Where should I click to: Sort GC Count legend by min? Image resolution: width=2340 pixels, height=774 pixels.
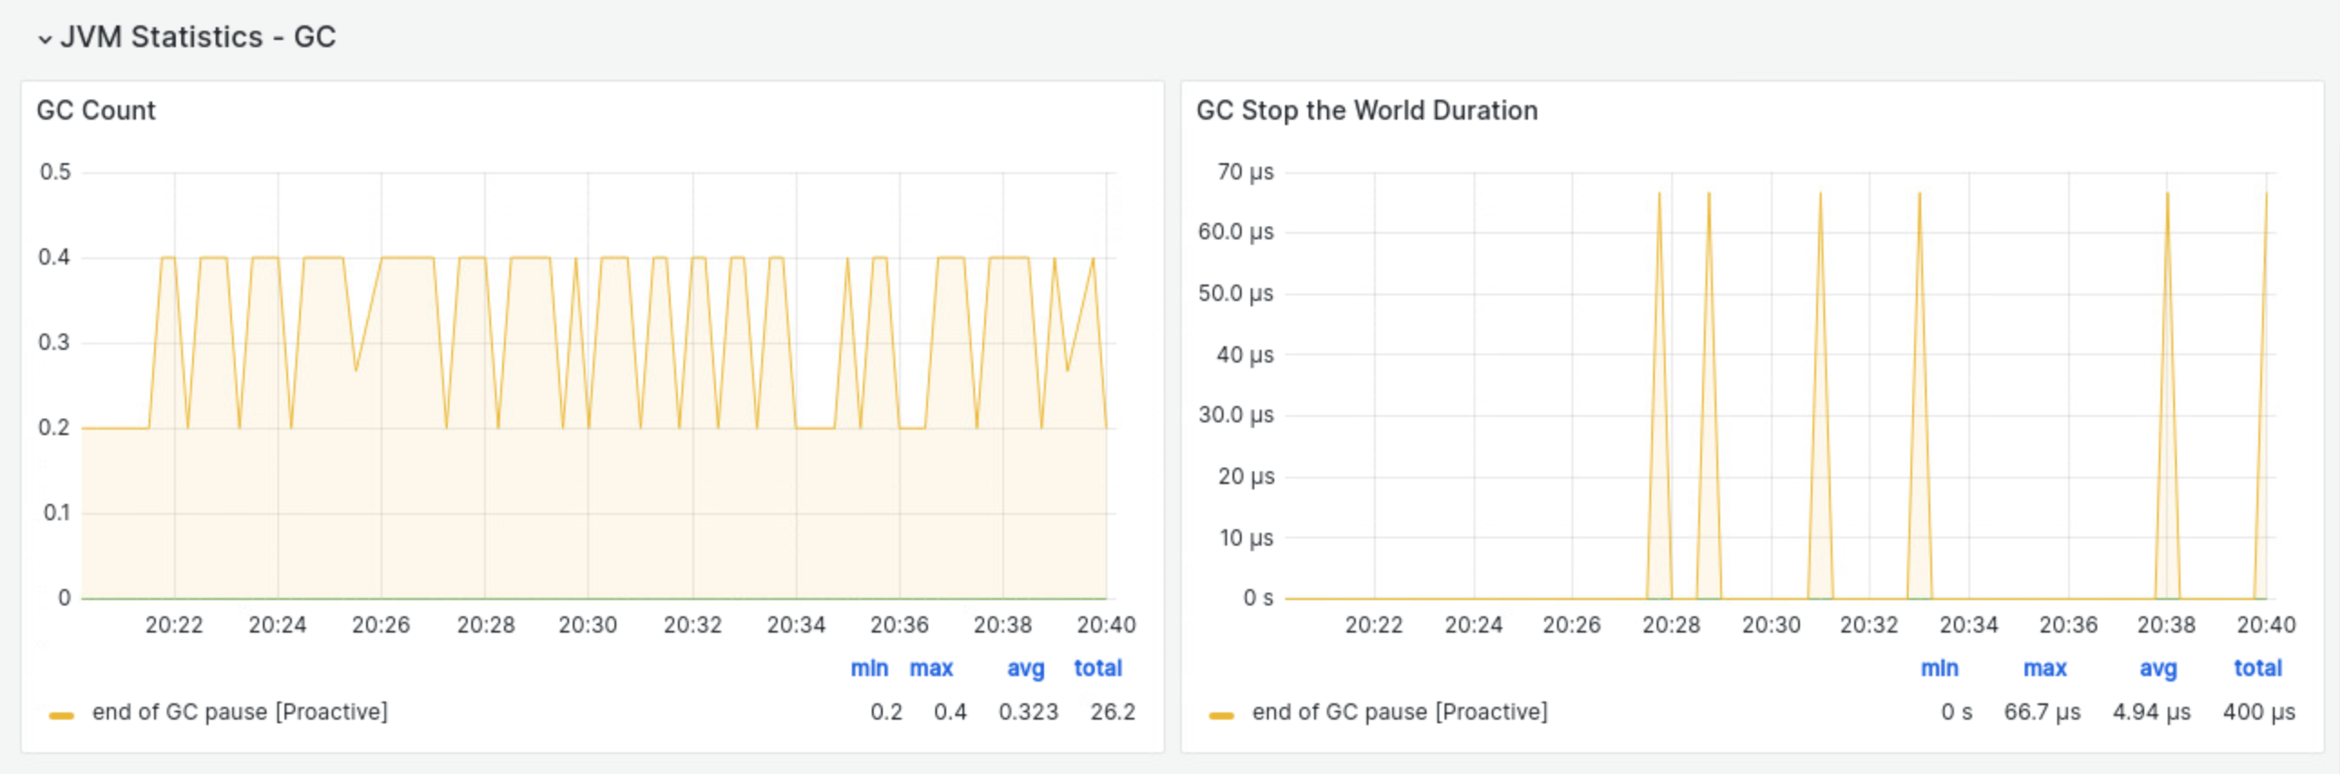(869, 668)
